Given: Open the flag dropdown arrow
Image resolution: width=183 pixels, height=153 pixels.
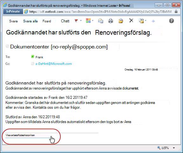Looking at the screenshot, I should (81, 21).
